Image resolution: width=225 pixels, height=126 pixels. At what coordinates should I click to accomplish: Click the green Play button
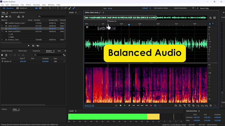tap(125, 106)
